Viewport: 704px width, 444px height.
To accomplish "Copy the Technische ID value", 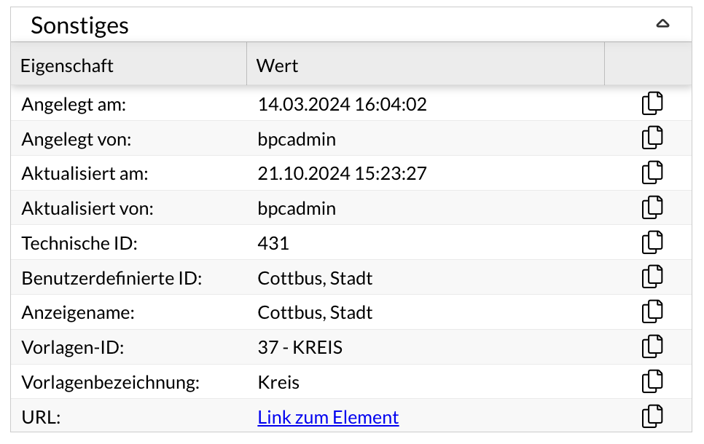I will pos(652,242).
